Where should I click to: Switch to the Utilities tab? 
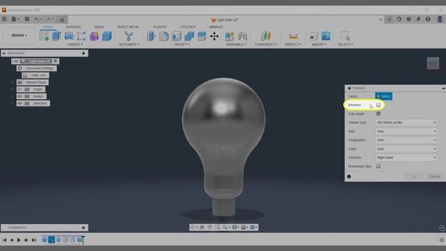pyautogui.click(x=187, y=26)
